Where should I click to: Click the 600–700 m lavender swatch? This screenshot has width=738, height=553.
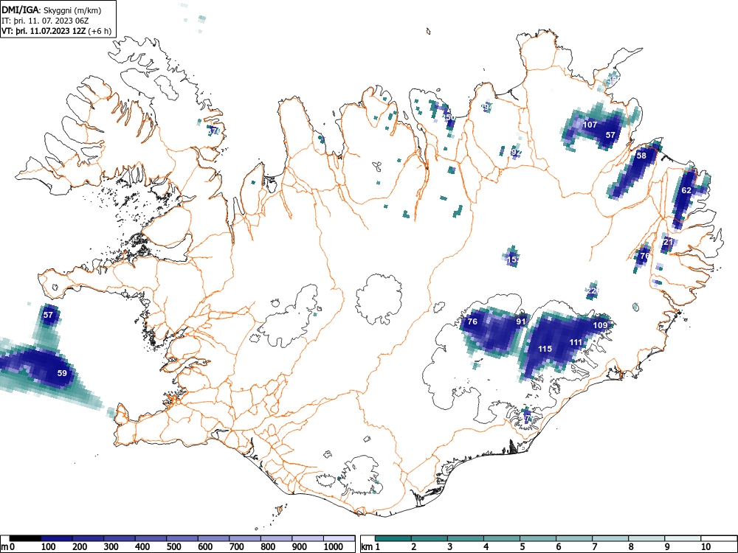coord(214,538)
